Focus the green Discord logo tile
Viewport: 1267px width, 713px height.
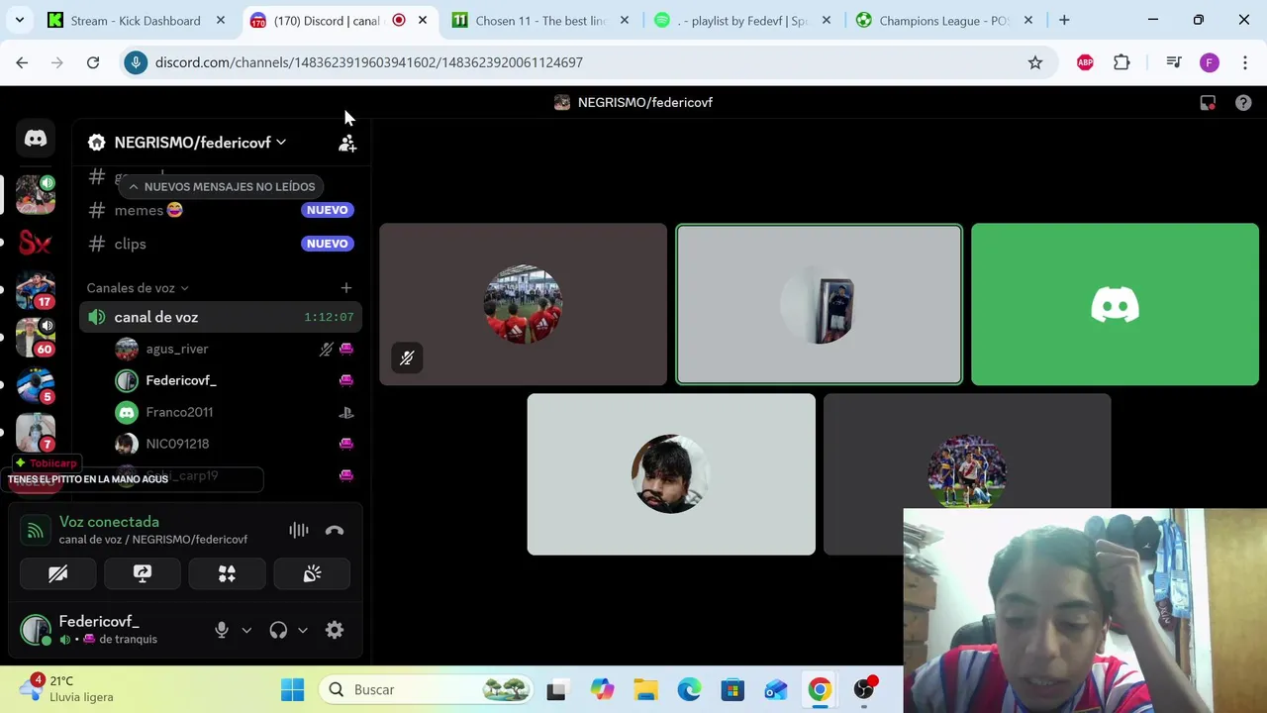[1115, 304]
